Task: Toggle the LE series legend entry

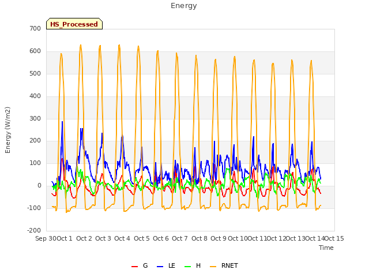Action: click(166, 265)
